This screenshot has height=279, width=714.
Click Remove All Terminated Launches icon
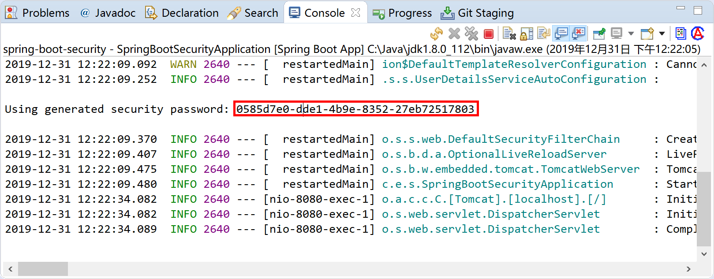tap(471, 34)
